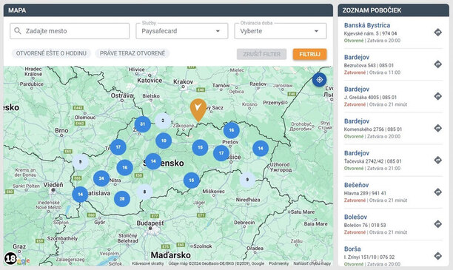Viewport: 453px width, 270px height.
Task: Click the cluster marker showing 31
Action: (142, 124)
